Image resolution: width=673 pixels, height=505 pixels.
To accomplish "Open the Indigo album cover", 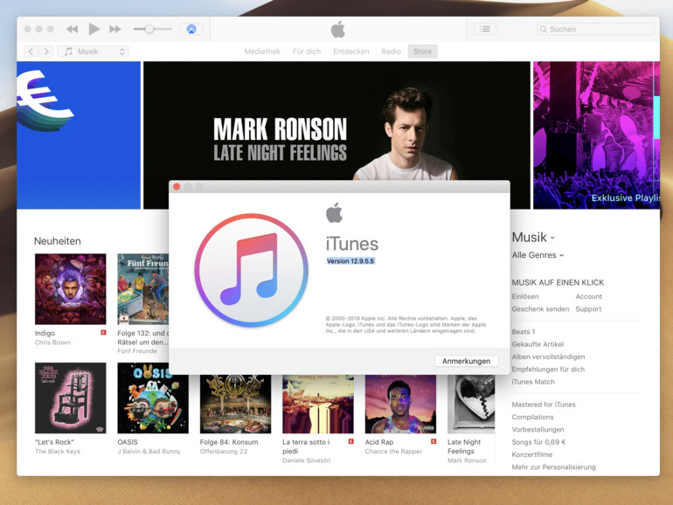I will 71,288.
